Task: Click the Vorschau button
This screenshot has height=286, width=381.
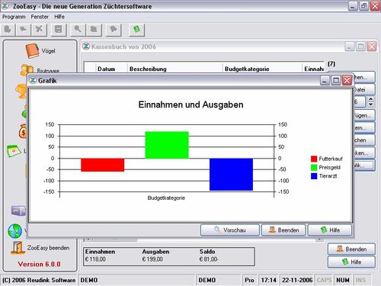Action: 230,230
